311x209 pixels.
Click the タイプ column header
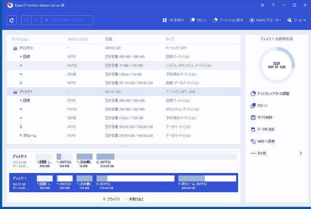[x=169, y=39]
